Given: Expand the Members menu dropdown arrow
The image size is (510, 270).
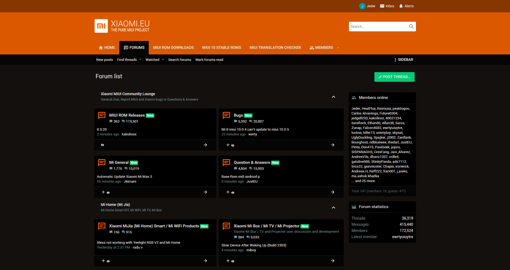Looking at the screenshot, I should [x=338, y=48].
